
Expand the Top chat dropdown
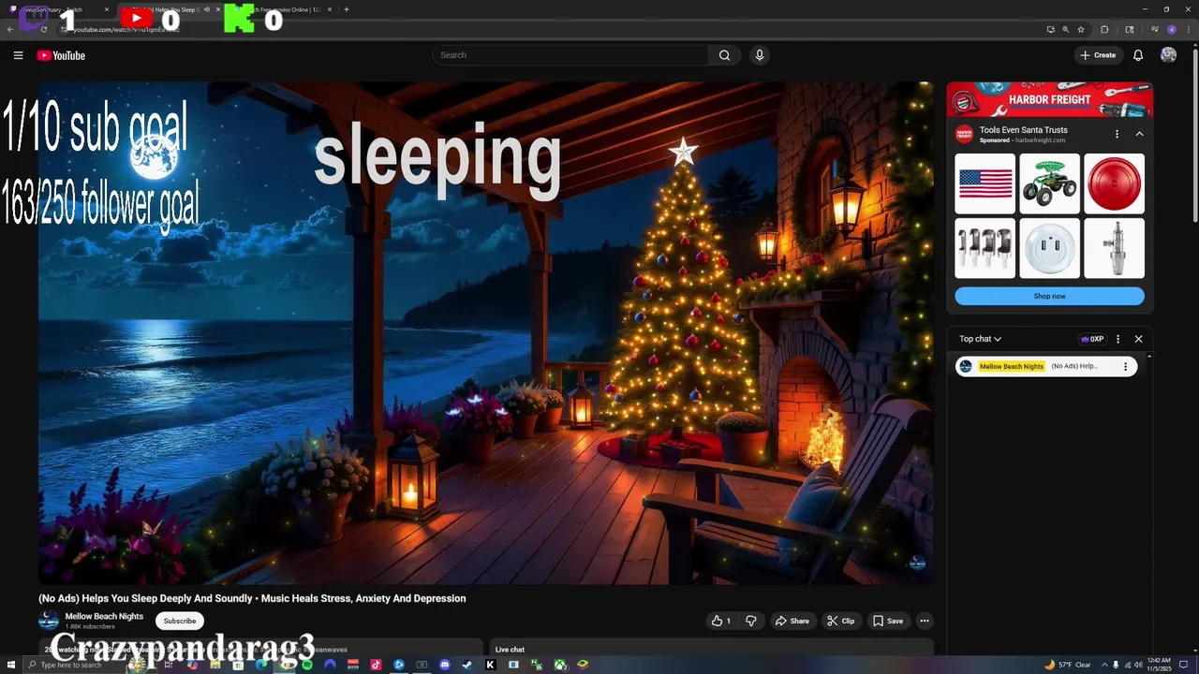click(980, 339)
